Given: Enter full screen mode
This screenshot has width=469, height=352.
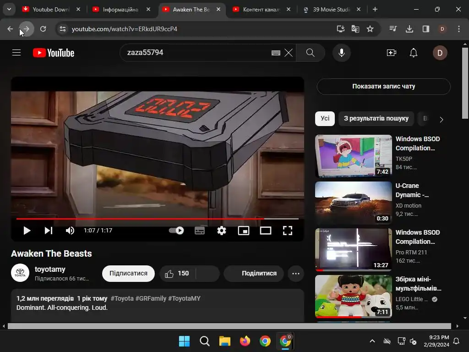Looking at the screenshot, I should pyautogui.click(x=288, y=231).
